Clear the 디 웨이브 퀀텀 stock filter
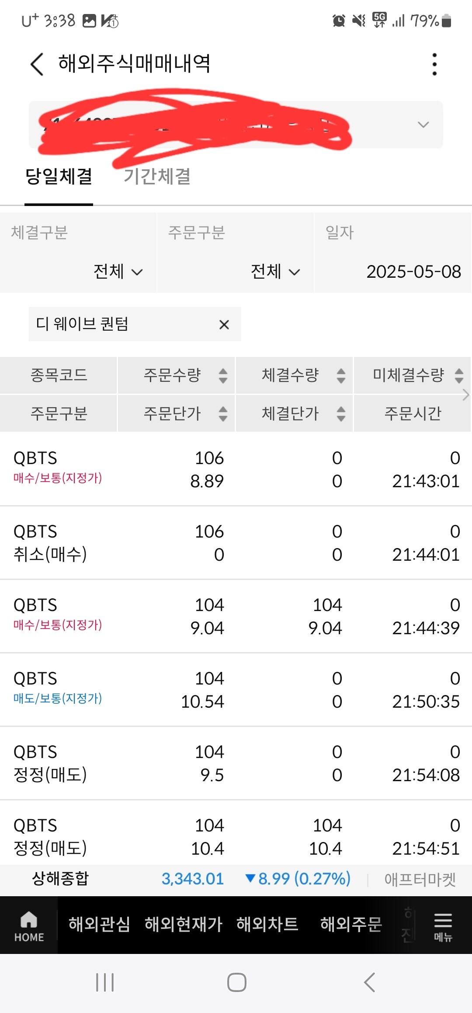The width and height of the screenshot is (472, 1013). coord(224,325)
